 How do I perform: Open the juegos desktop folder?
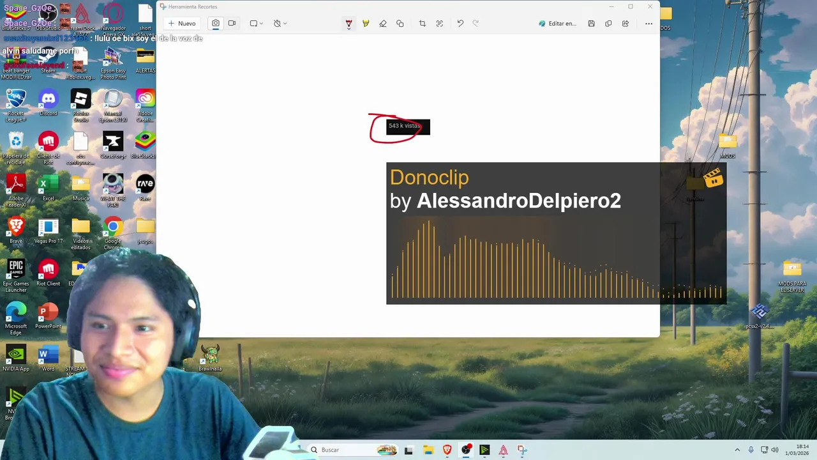145,231
